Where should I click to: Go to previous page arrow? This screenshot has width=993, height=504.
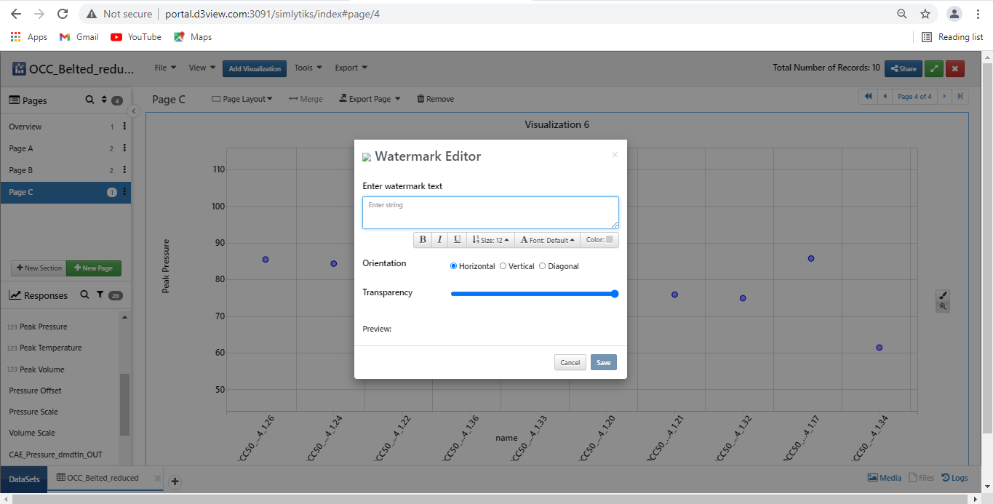885,96
